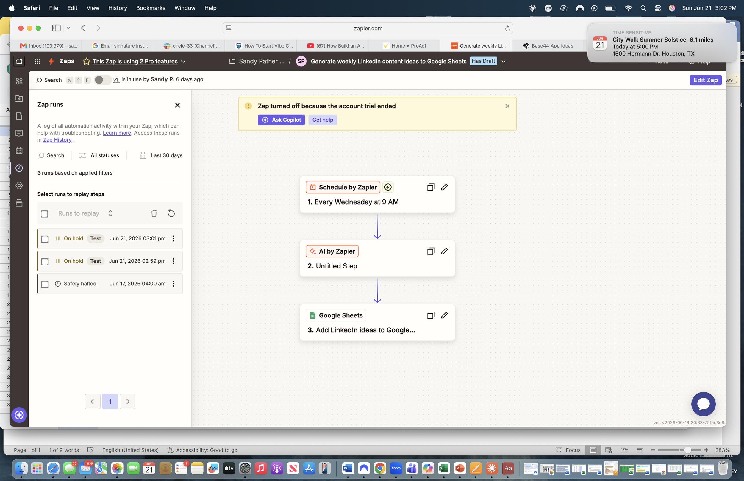Open the Copilot icon at sidebar bottom
Screen dimensions: 744x481
tap(19, 415)
